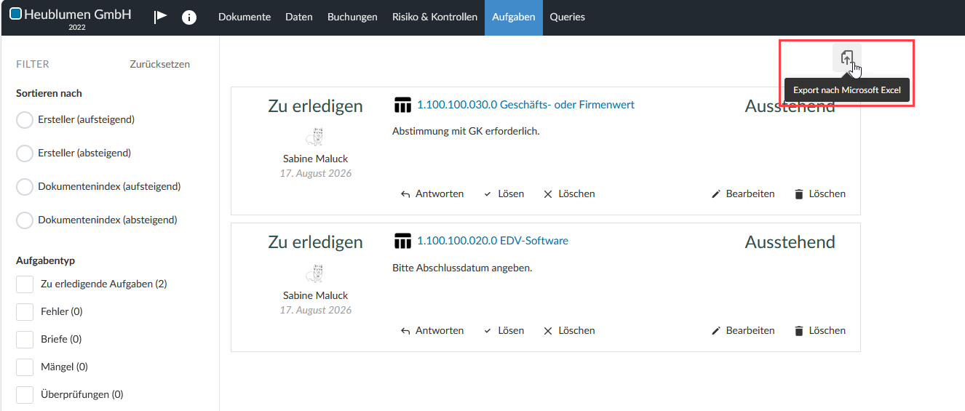Reply to the Geschäfts- oder Firmenwert task

[x=432, y=193]
